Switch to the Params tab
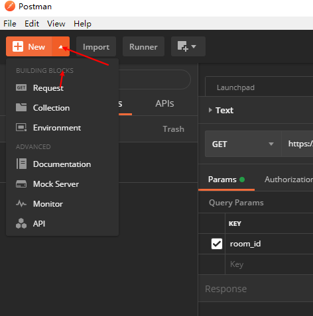 226,180
